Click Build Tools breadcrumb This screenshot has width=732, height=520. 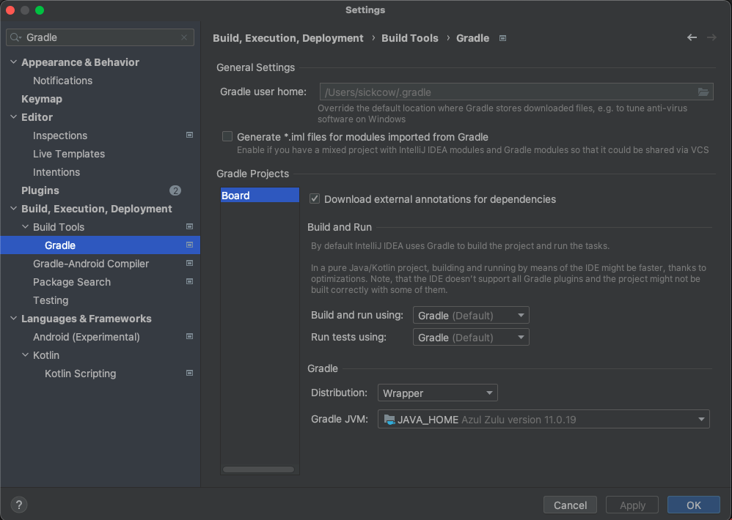coord(410,38)
